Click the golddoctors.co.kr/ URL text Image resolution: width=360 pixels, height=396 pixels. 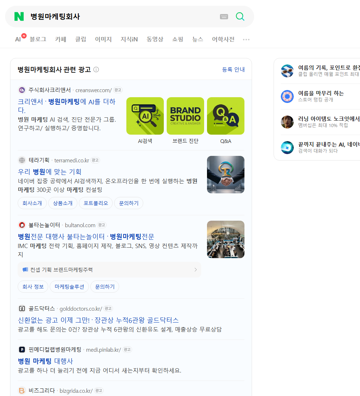81,309
